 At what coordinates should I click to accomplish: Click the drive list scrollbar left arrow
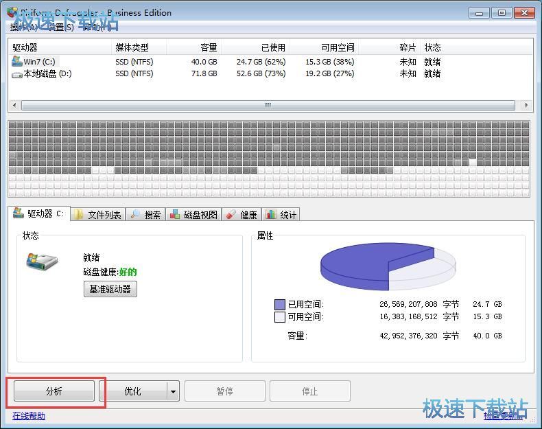click(x=14, y=105)
